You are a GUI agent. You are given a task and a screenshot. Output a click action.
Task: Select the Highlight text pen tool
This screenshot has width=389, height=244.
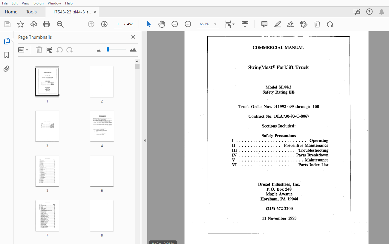[x=278, y=24]
